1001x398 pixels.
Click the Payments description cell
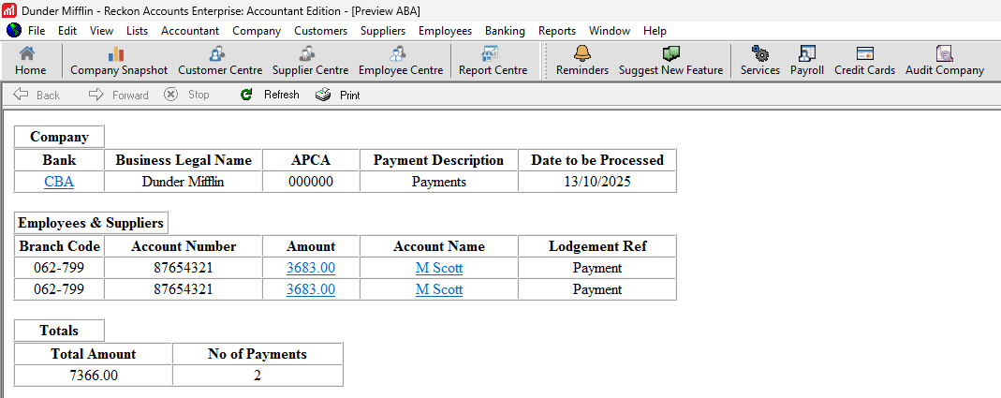tap(438, 182)
